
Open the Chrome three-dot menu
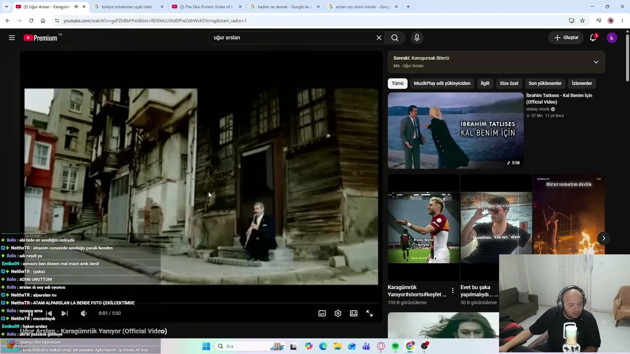(623, 21)
